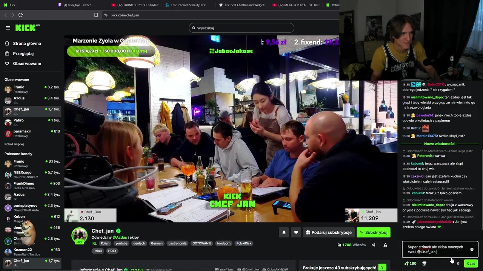Open chat settings gear
Viewport: 483px width, 271px height.
point(458,263)
